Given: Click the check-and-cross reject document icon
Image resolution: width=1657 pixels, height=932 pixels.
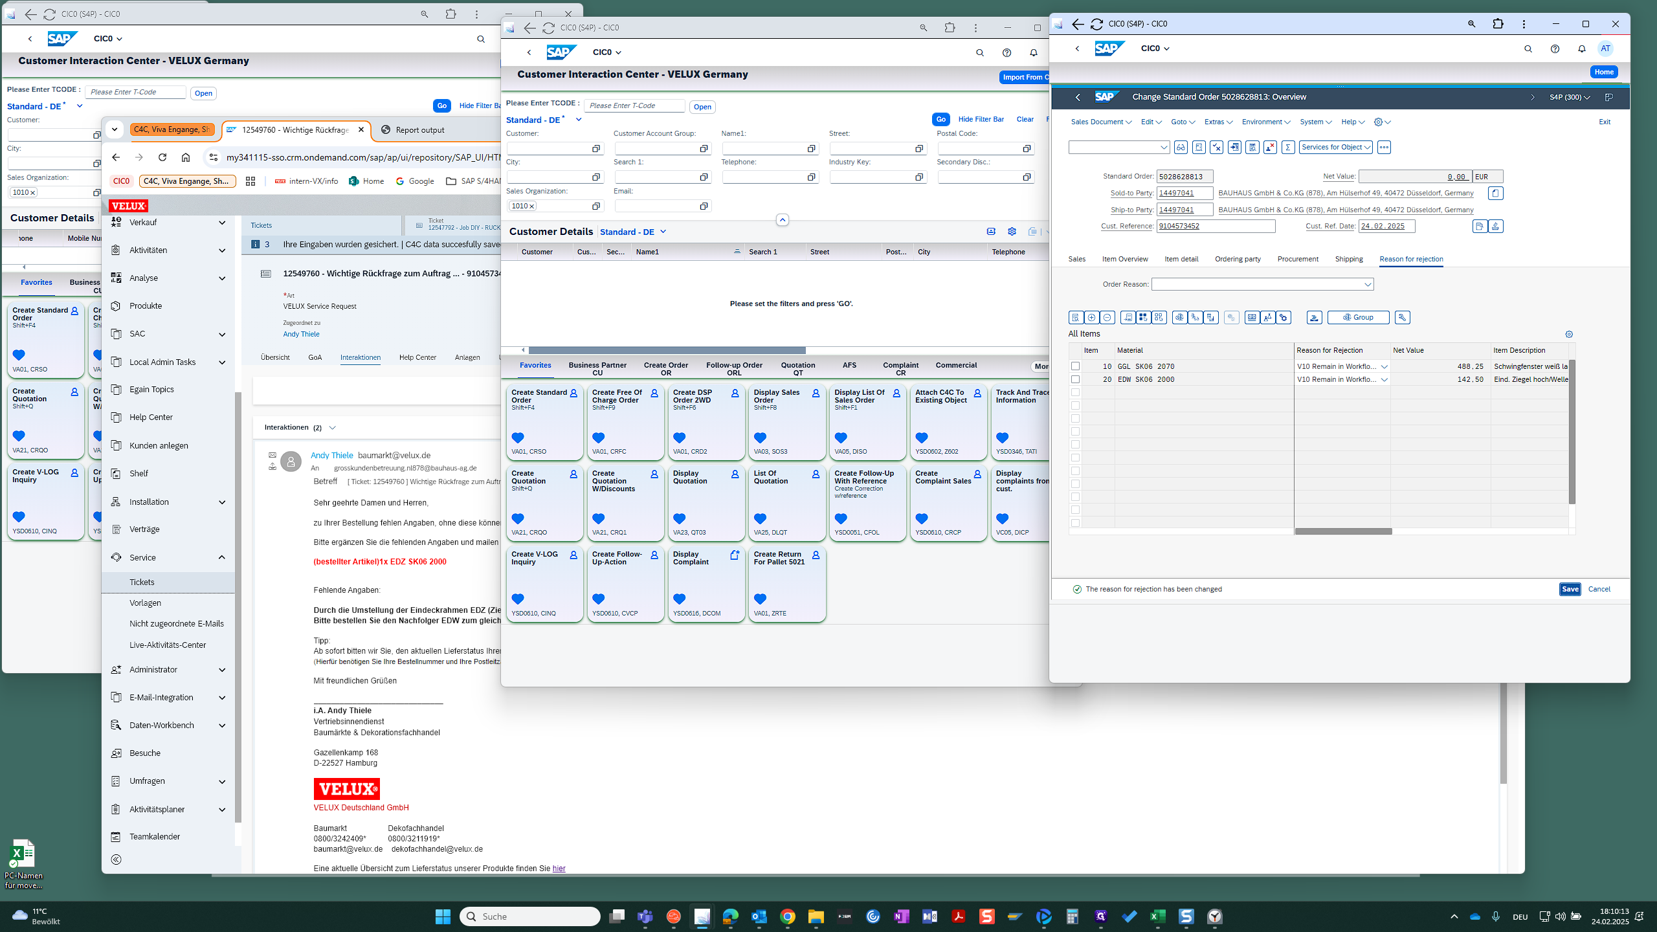Looking at the screenshot, I should tap(1217, 148).
